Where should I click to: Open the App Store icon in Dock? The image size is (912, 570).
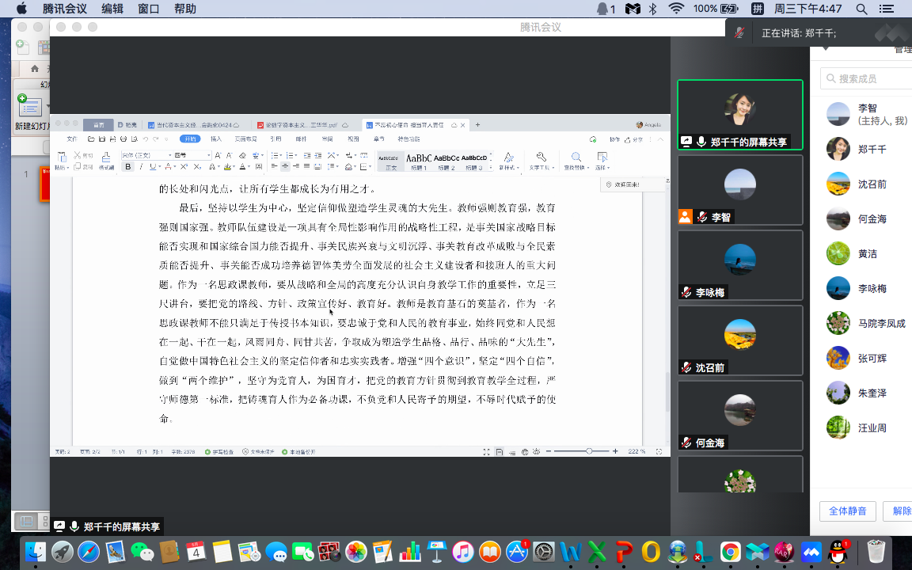pyautogui.click(x=517, y=552)
